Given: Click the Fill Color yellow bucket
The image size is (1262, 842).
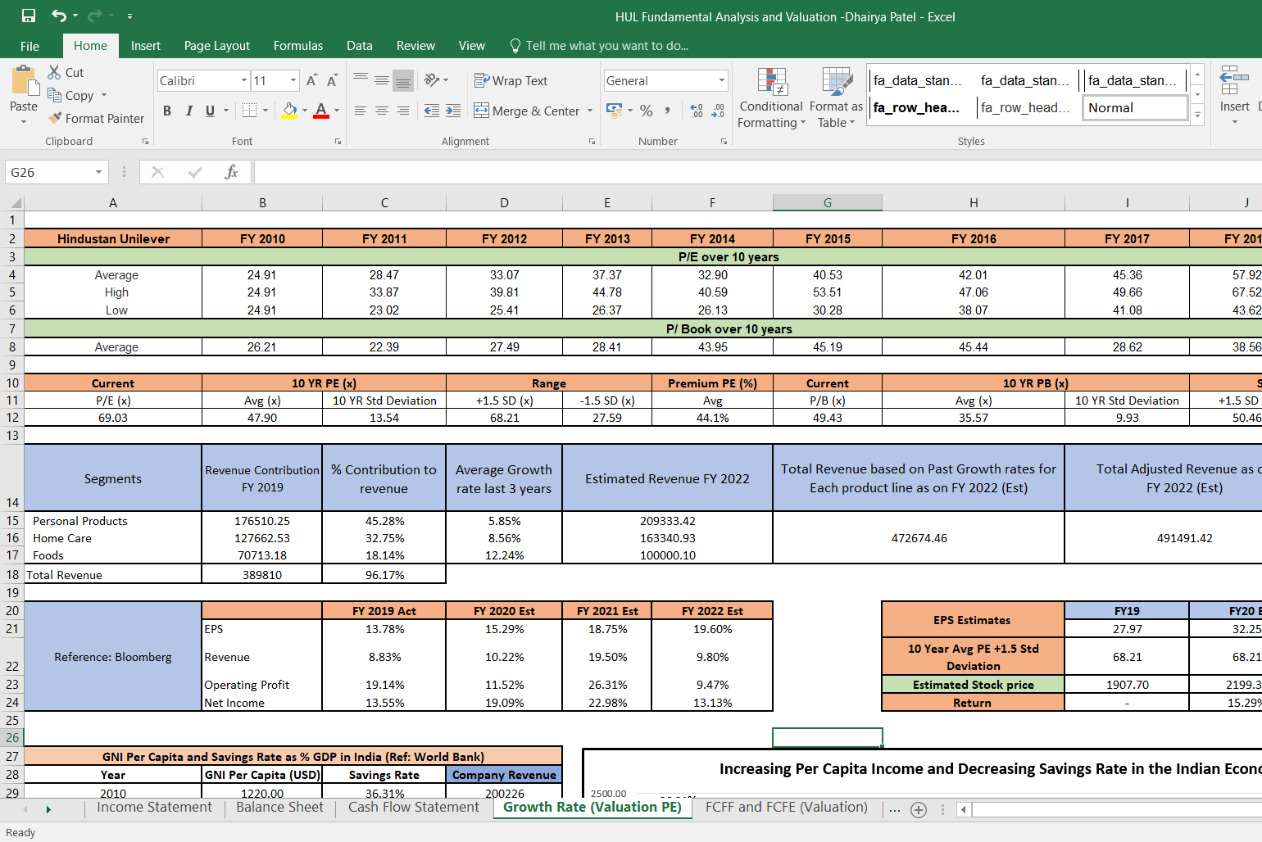Looking at the screenshot, I should point(289,111).
